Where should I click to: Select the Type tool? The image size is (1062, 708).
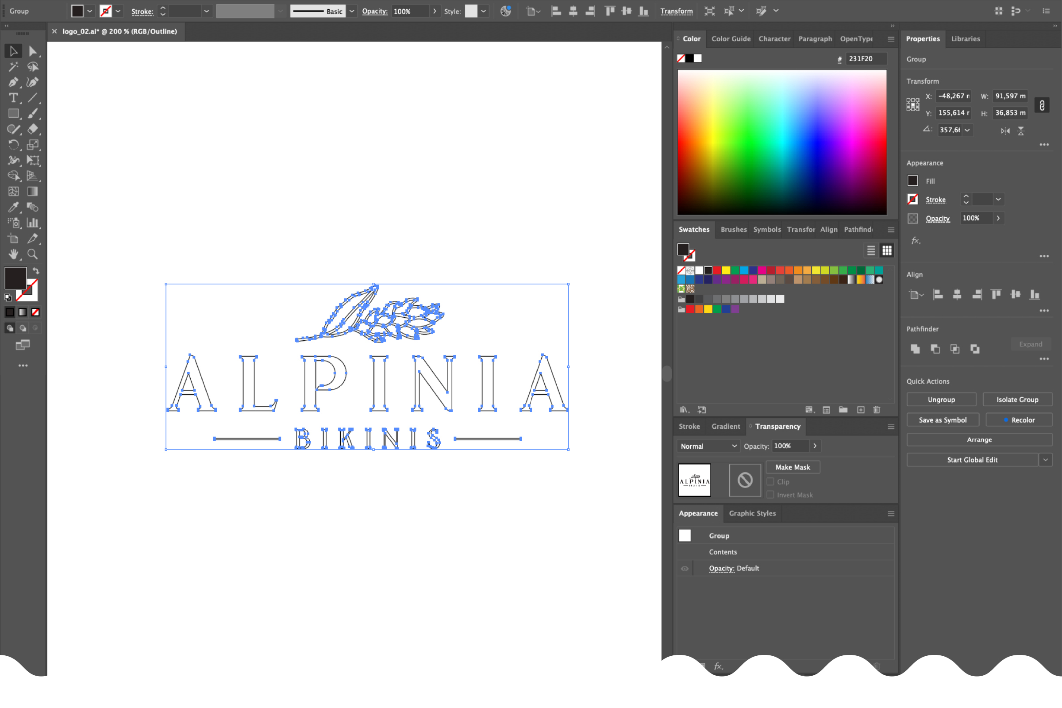pos(13,97)
